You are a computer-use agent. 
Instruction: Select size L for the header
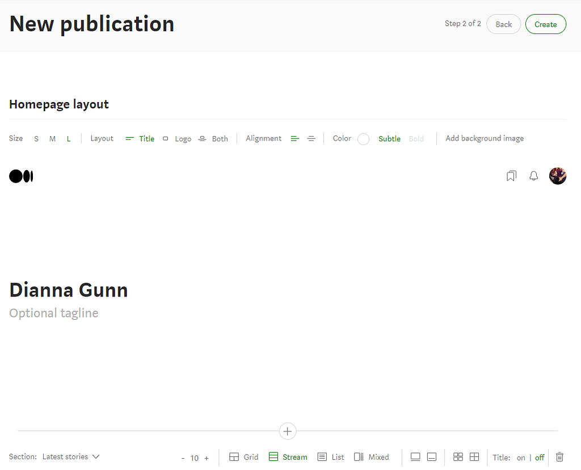pos(68,138)
